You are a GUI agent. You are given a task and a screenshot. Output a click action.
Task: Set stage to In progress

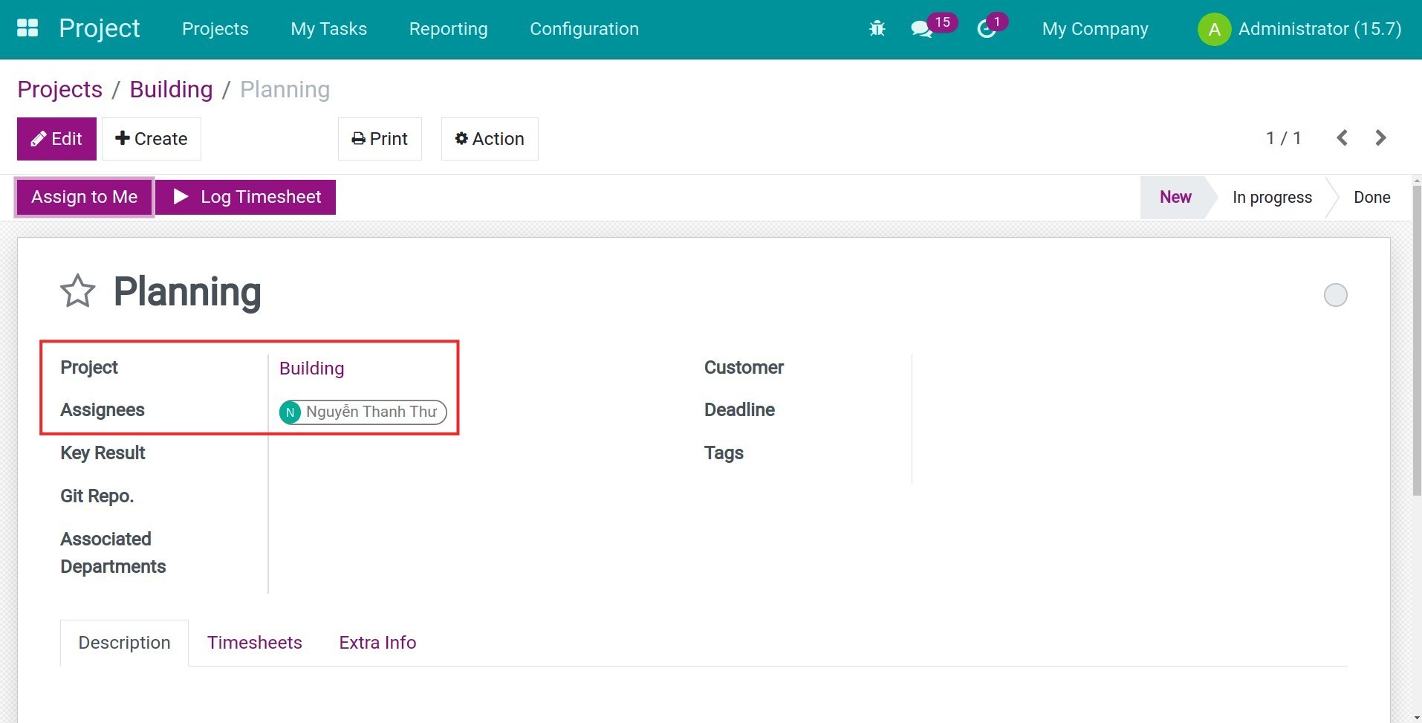click(1271, 198)
